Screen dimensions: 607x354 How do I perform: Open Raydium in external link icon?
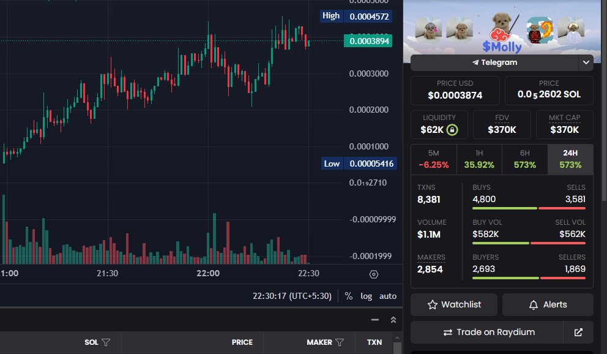[x=578, y=333]
